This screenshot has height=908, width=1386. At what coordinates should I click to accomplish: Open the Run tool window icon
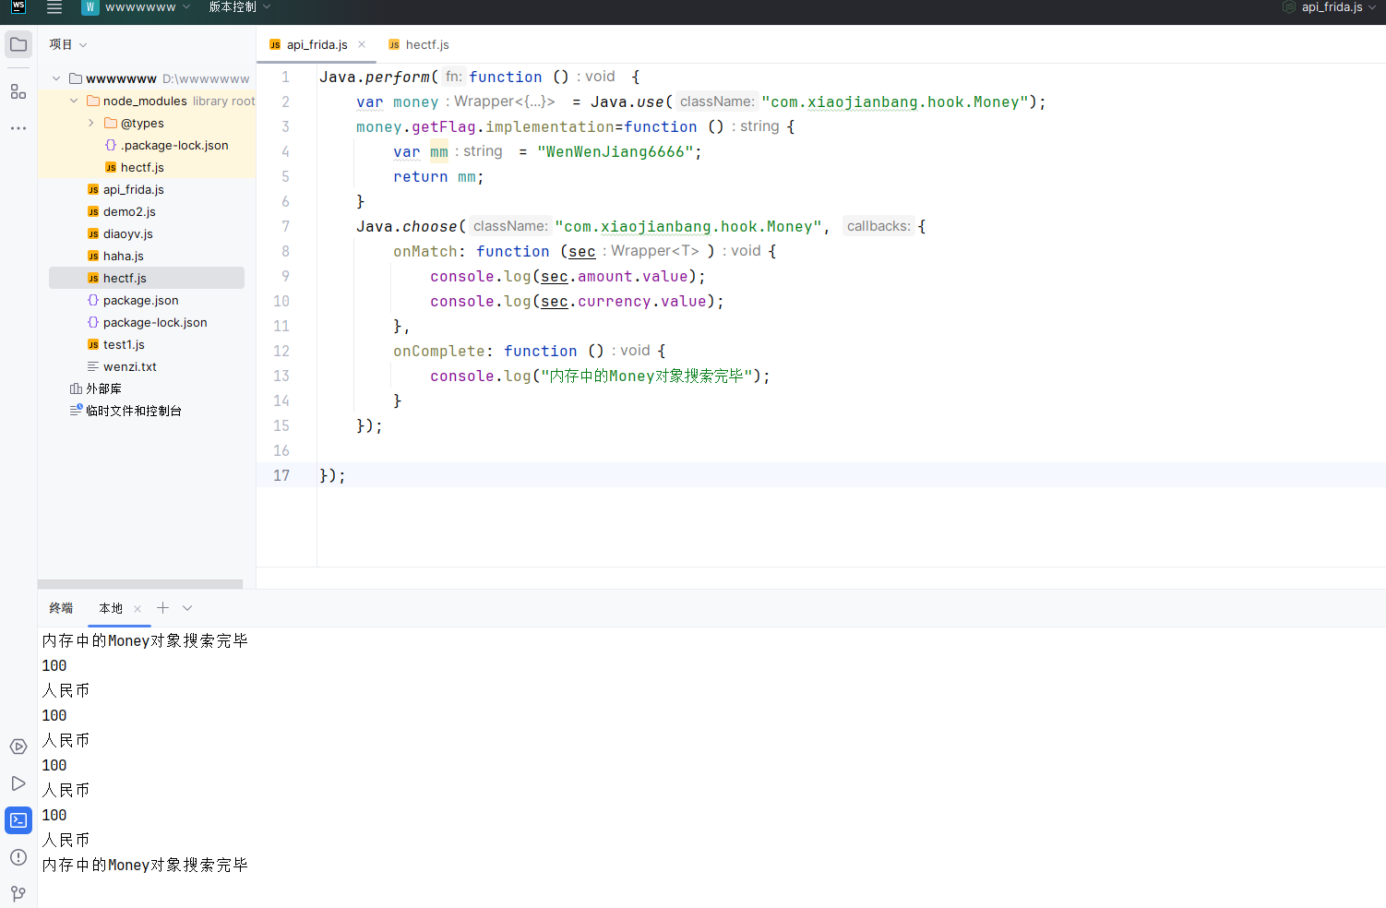pyautogui.click(x=18, y=783)
